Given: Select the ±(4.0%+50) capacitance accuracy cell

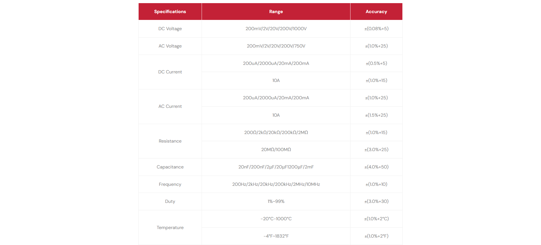Looking at the screenshot, I should pyautogui.click(x=376, y=167).
